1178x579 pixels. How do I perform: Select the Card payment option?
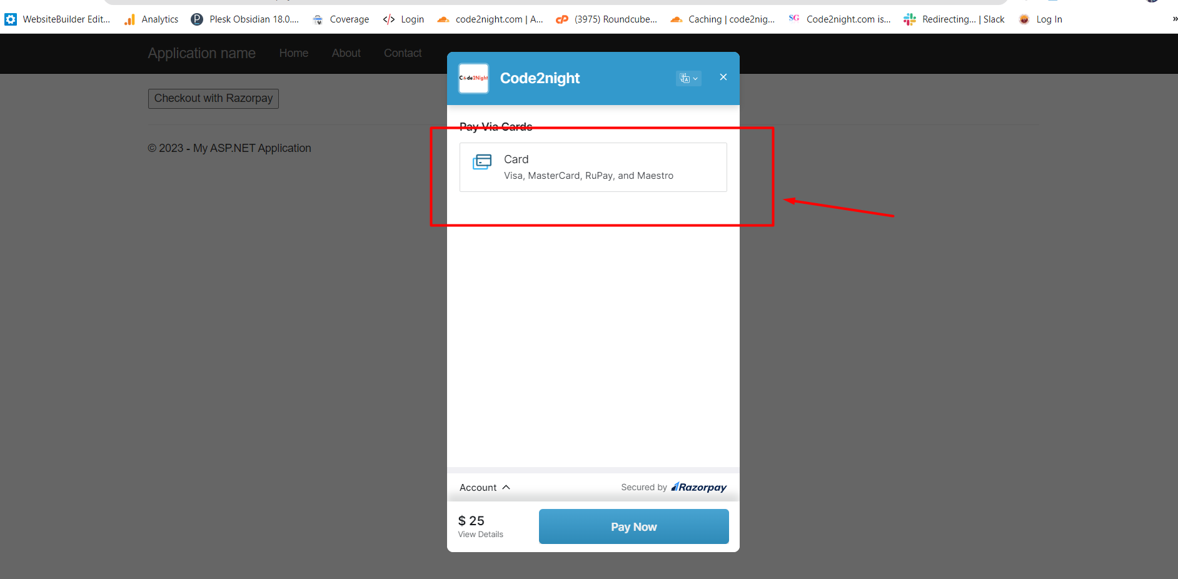point(593,167)
